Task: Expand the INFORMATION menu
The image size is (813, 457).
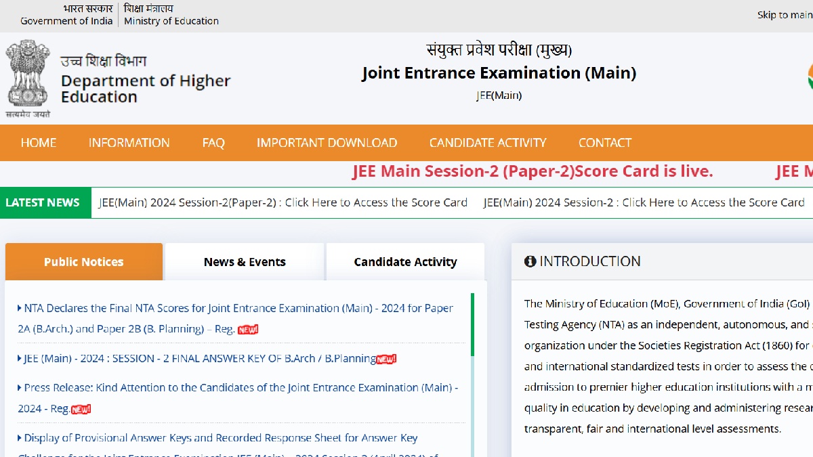Action: click(x=129, y=143)
